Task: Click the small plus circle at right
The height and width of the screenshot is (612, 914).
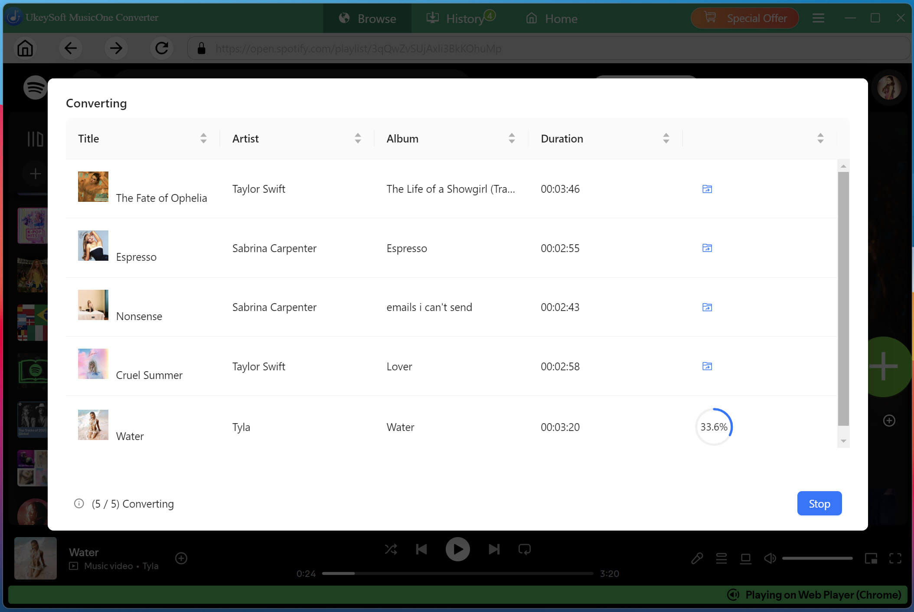Action: point(889,421)
